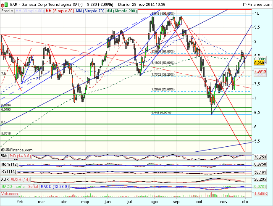Click the support level label 5,7018
This screenshot has height=206, width=273.
pyautogui.click(x=6, y=134)
